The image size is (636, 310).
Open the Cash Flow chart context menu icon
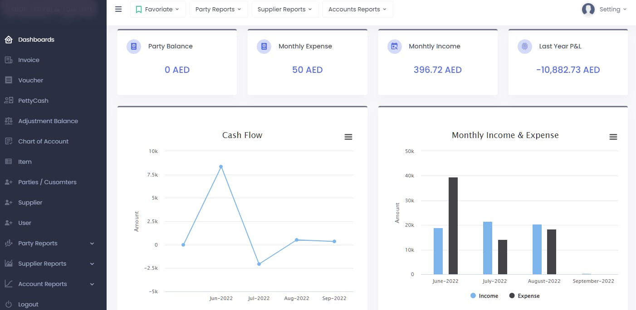click(348, 137)
